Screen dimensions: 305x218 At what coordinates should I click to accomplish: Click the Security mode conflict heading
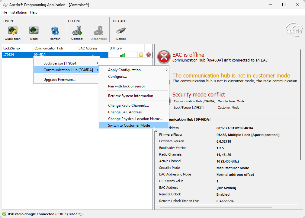click(199, 95)
